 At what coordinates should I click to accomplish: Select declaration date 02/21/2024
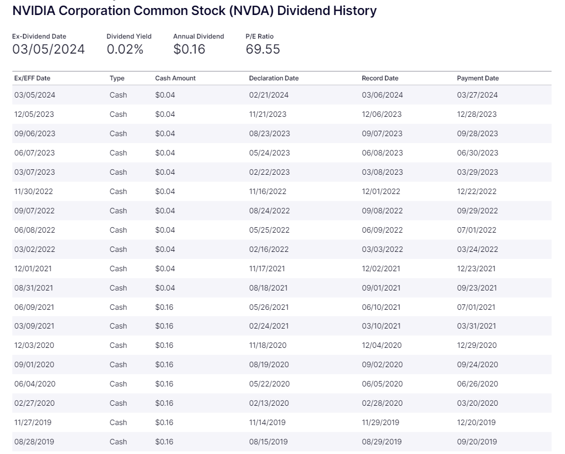[x=269, y=95]
